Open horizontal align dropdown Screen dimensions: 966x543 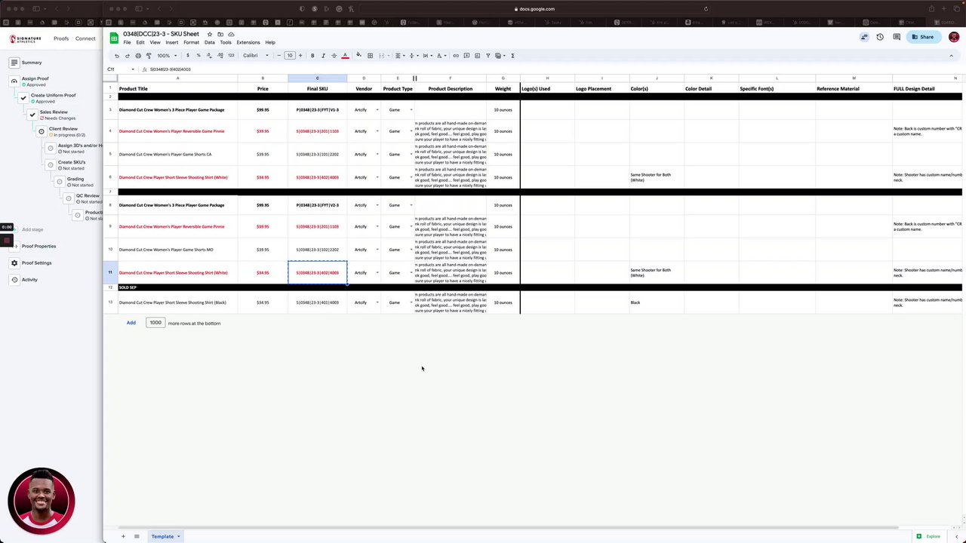tap(399, 55)
